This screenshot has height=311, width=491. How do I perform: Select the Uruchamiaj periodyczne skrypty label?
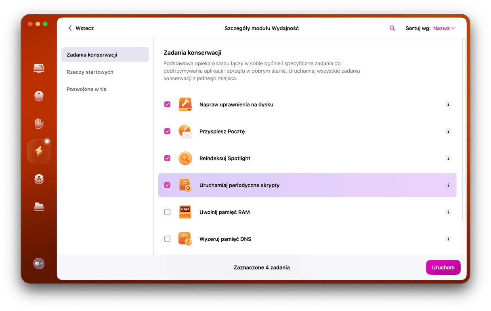coord(239,186)
